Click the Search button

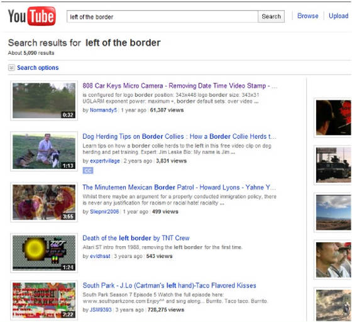(271, 16)
